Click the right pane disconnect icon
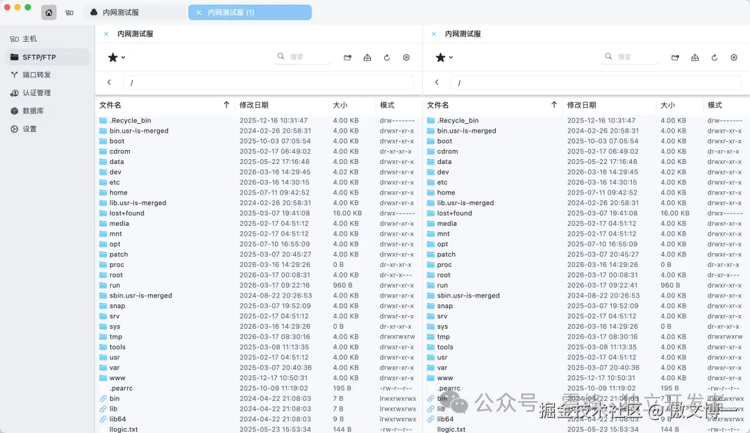Image resolution: width=750 pixels, height=433 pixels. coord(734,58)
